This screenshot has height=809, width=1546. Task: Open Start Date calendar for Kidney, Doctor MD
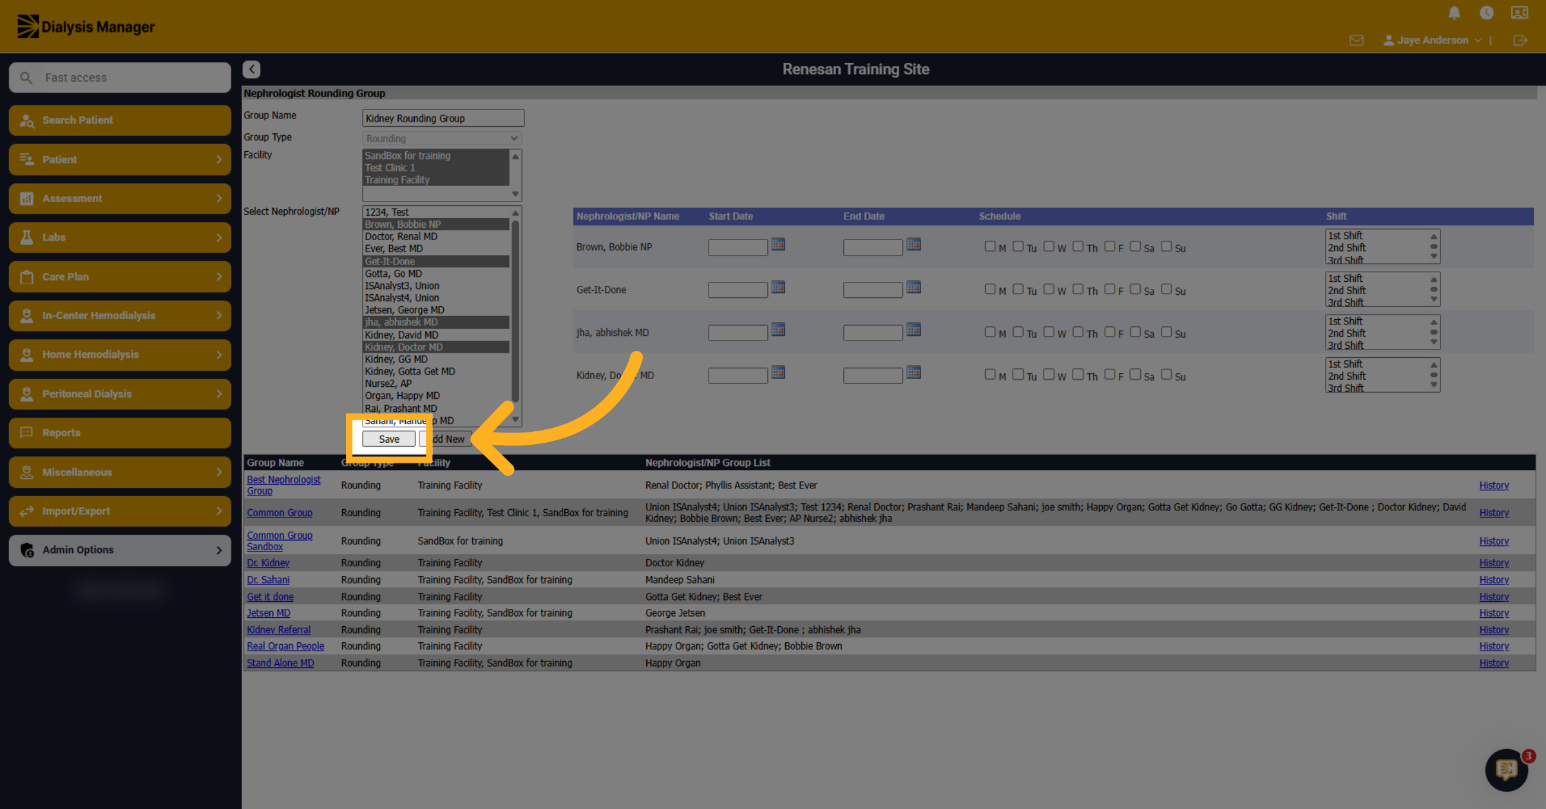778,373
